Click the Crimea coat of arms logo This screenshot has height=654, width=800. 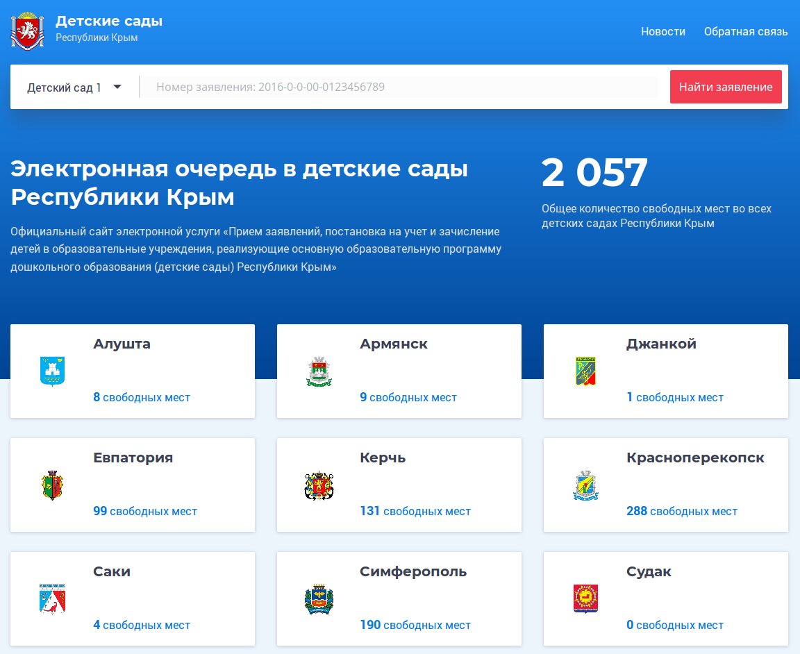[x=27, y=31]
